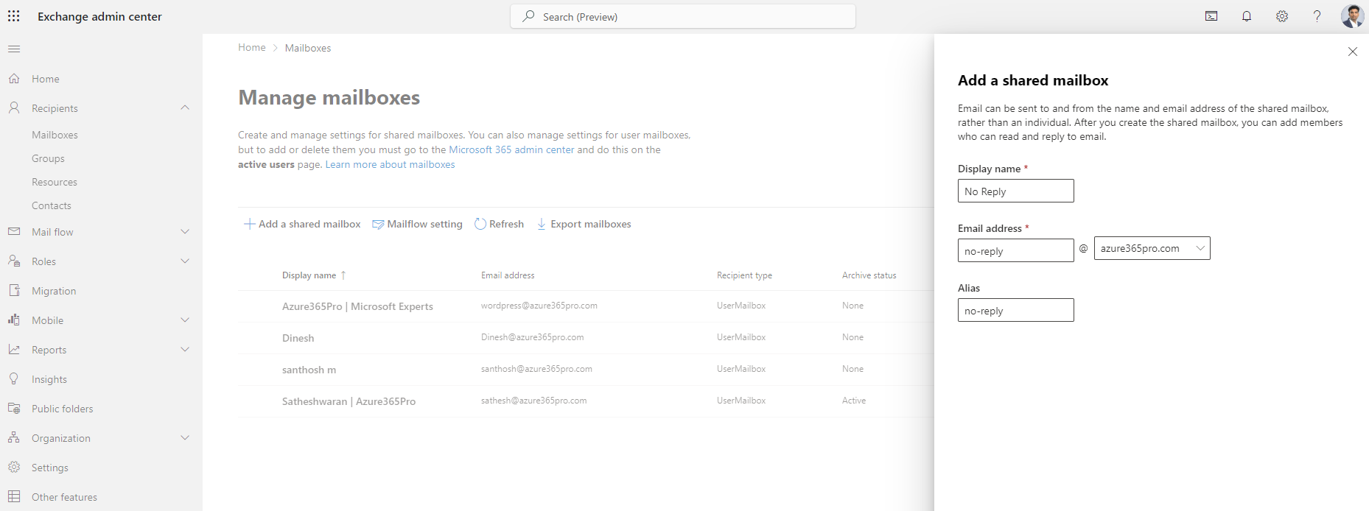Click the Refresh circular arrow icon

point(480,224)
